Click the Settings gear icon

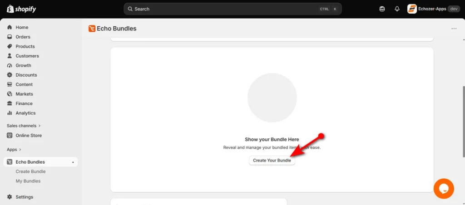coord(10,197)
